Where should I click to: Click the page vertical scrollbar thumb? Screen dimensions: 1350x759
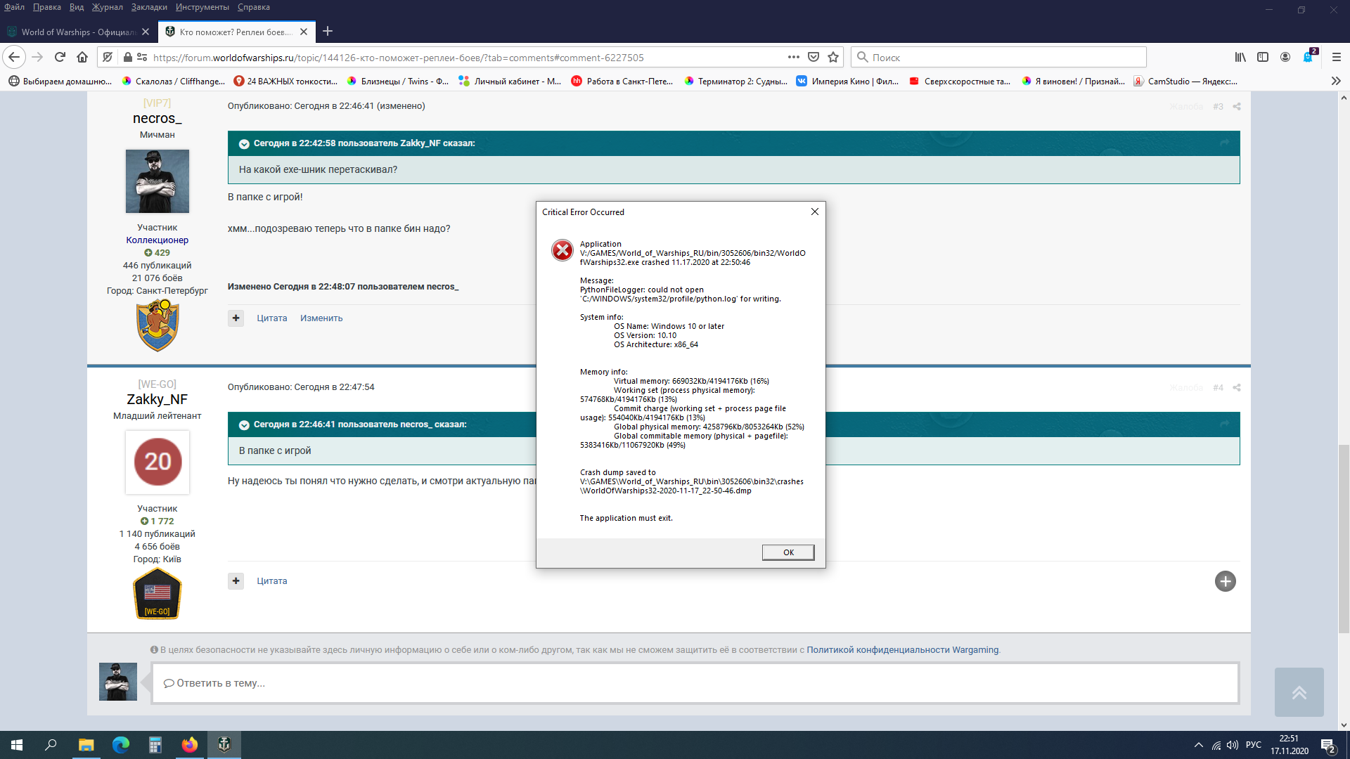[x=1344, y=538]
